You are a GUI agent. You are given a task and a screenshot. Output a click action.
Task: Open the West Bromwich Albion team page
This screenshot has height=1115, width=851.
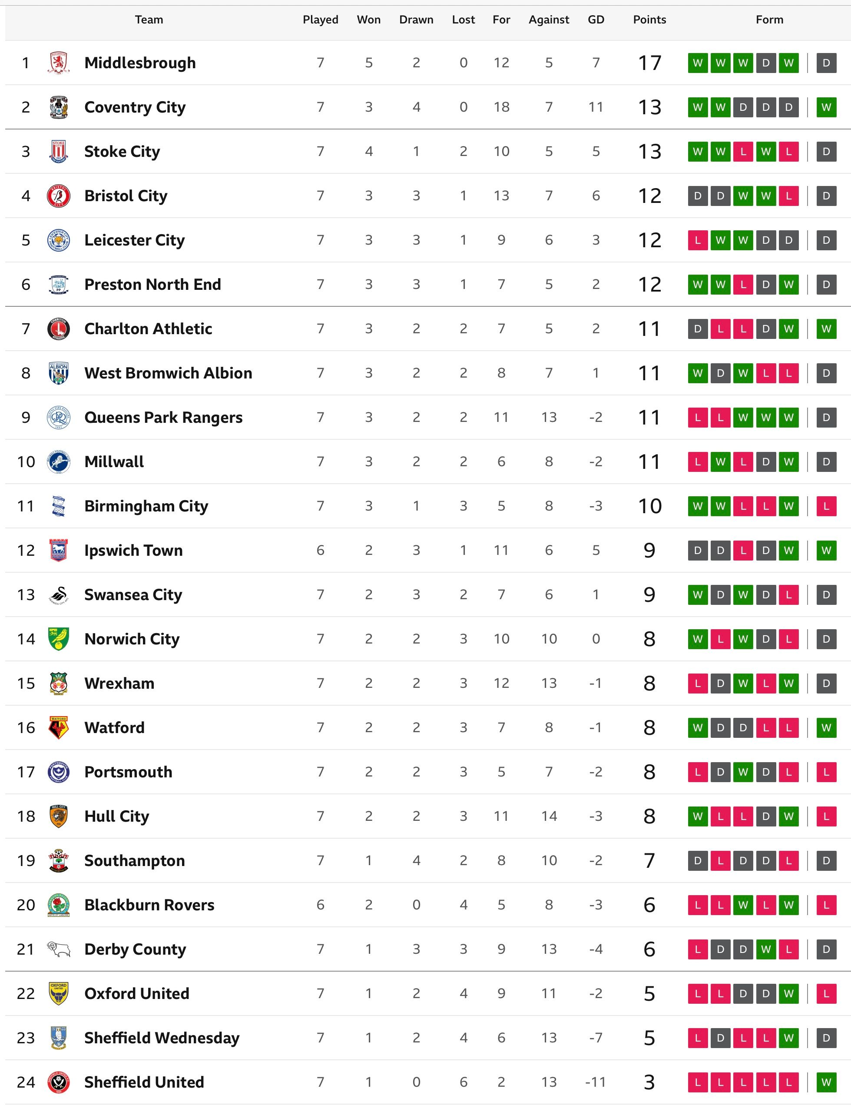pos(168,373)
